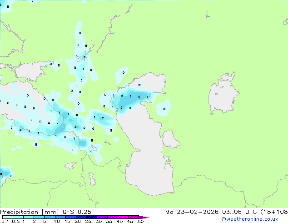This screenshot has width=288, height=223.
Task: Click the 15–20 mm legend color box
Action: tap(70, 217)
